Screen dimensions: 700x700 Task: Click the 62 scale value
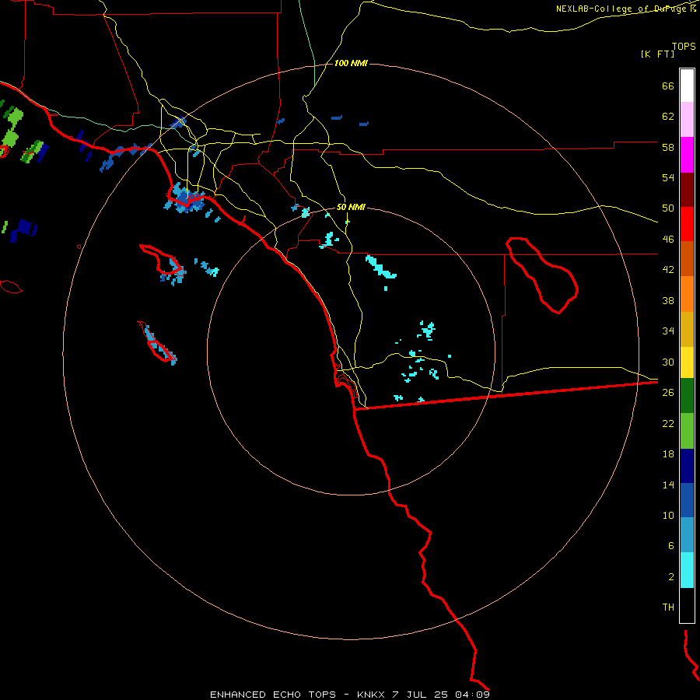pos(668,116)
